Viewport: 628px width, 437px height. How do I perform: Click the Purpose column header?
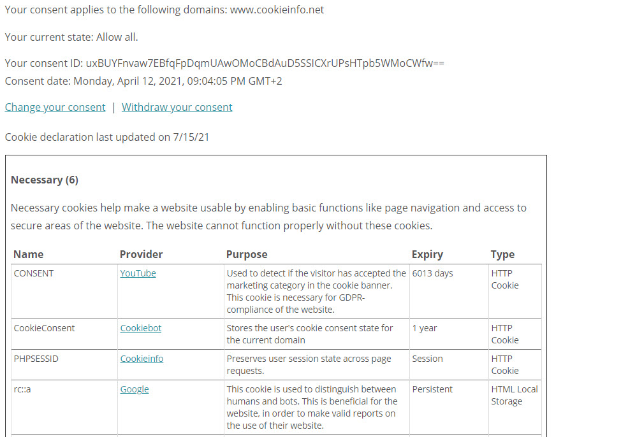coord(247,254)
